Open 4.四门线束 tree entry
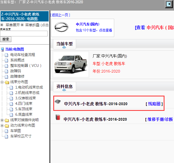 tap(24, 104)
